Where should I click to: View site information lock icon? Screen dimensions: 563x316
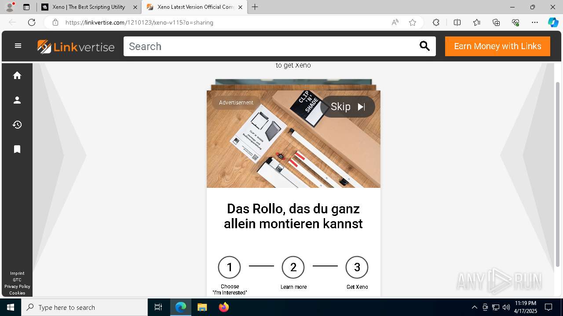(55, 22)
